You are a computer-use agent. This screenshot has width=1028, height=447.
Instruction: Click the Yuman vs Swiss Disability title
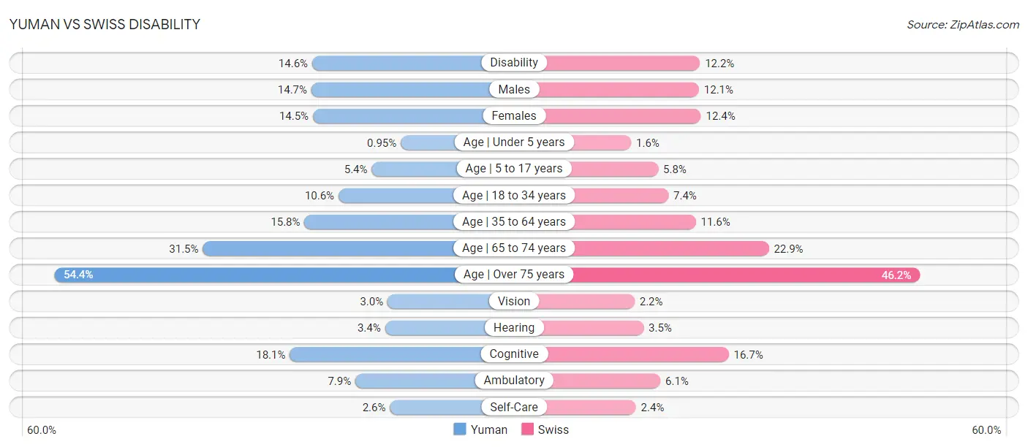click(105, 24)
